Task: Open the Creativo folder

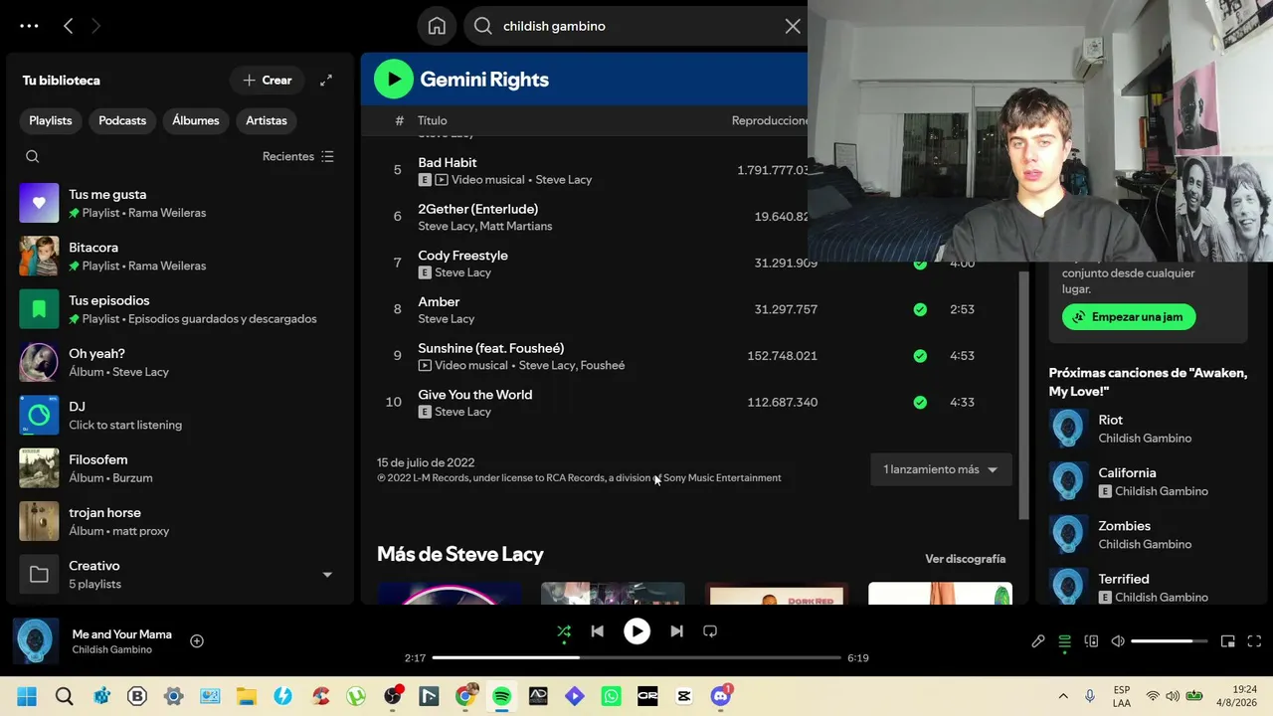Action: [179, 575]
